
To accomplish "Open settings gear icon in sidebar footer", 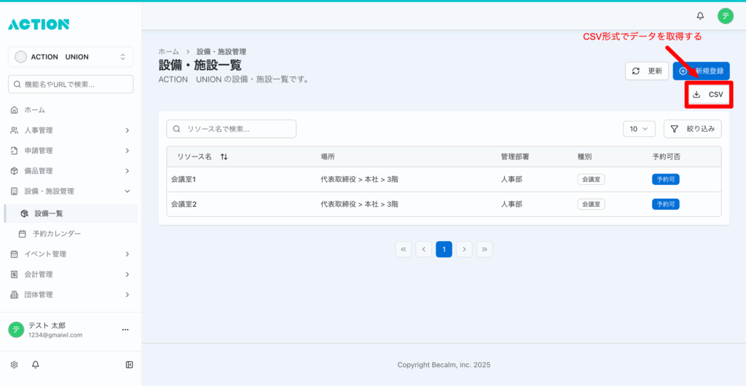I will pyautogui.click(x=14, y=364).
